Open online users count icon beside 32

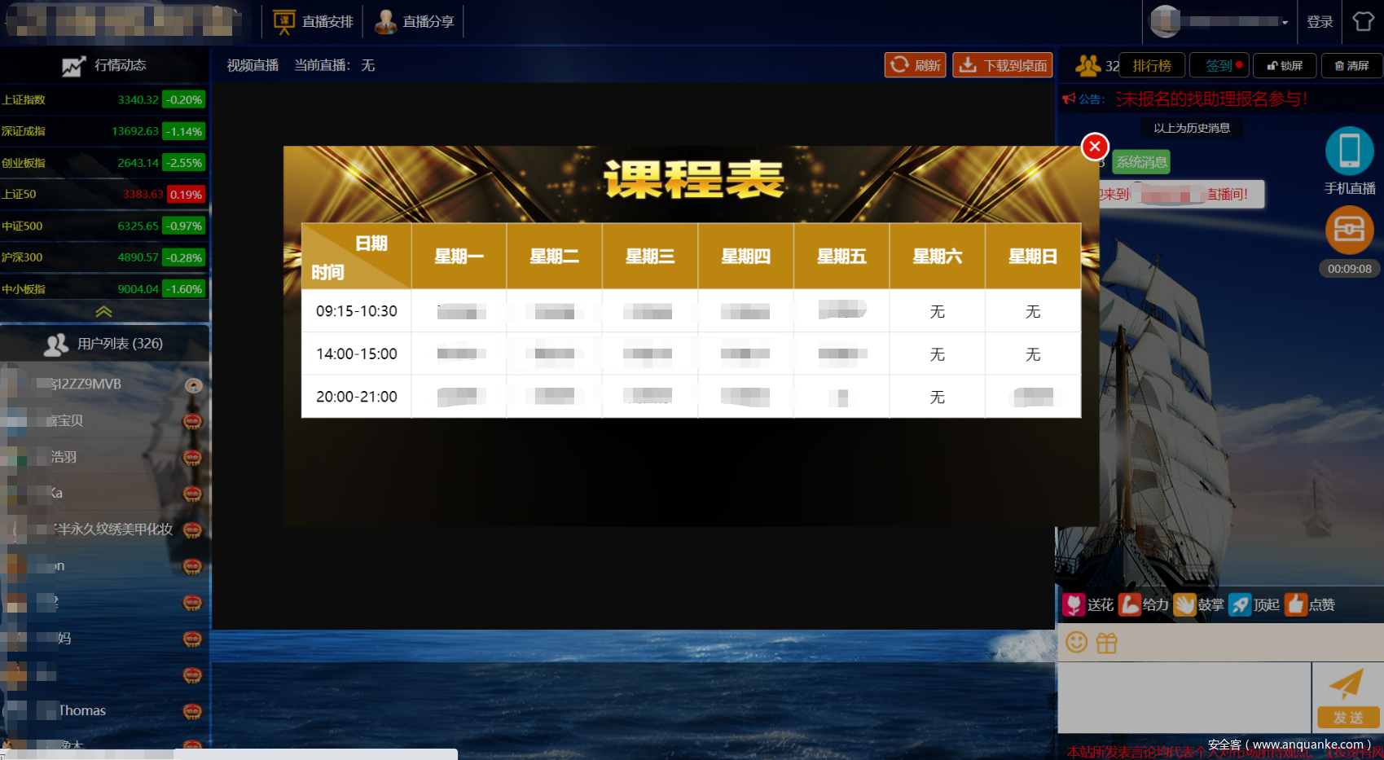coord(1088,65)
